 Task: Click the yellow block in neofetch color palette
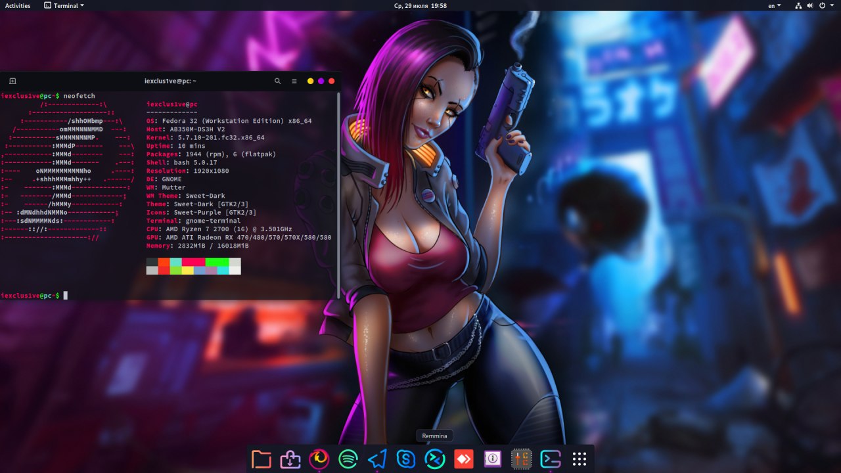coord(187,270)
